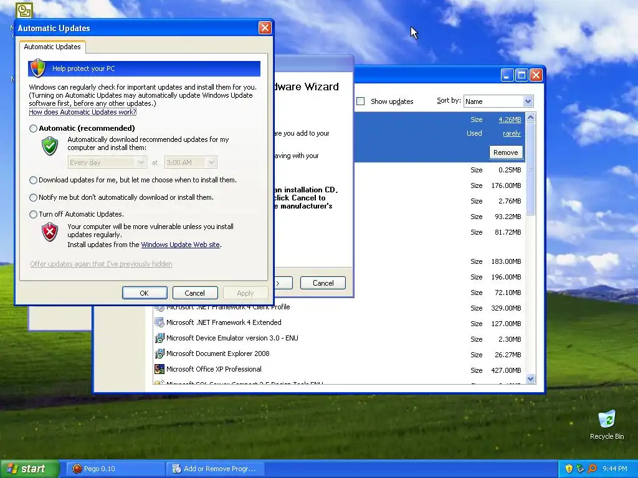The width and height of the screenshot is (638, 478).
Task: Select Microsoft Device Emulator version 3.0 - ENU
Action: pos(340,338)
